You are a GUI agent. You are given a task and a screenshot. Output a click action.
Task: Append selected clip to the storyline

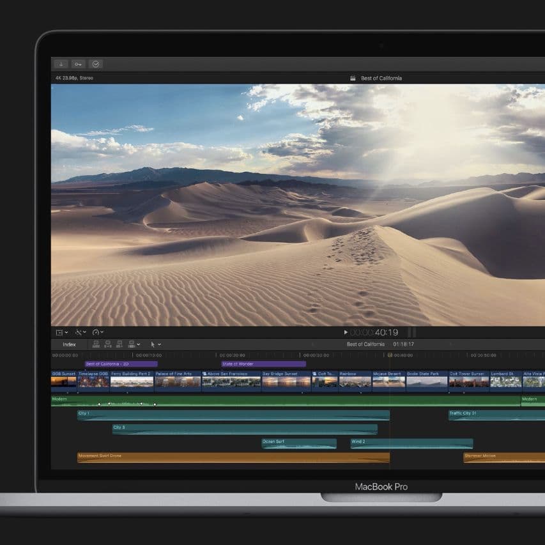pyautogui.click(x=119, y=344)
